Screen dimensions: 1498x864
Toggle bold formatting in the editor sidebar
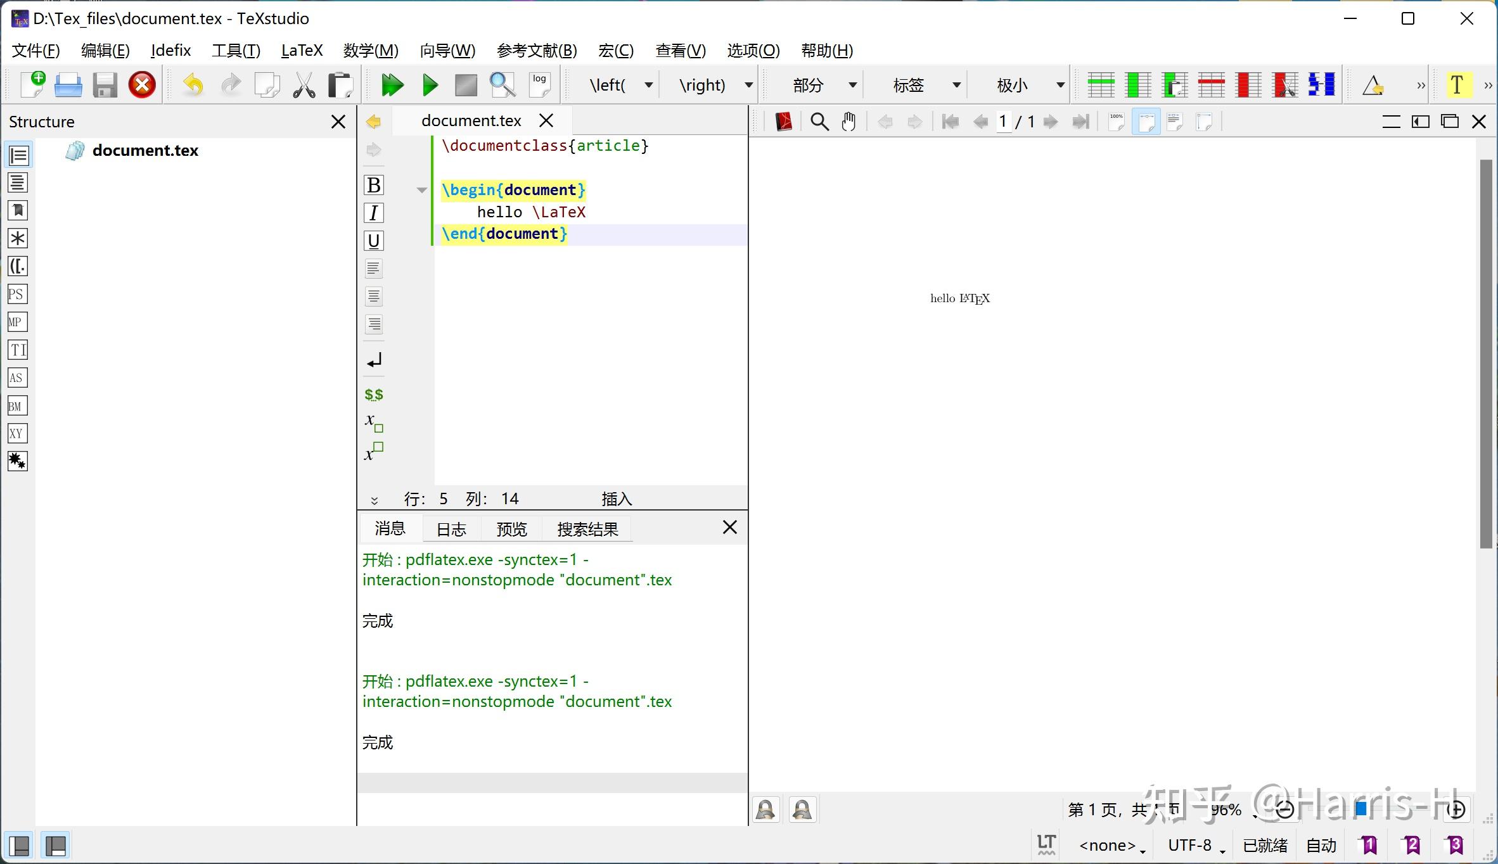(x=373, y=184)
